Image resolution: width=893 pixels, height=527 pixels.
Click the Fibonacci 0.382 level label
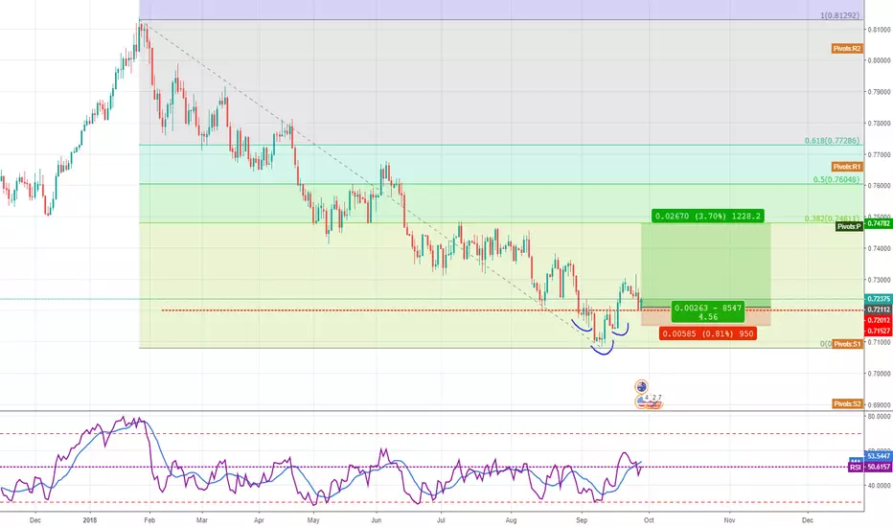(x=832, y=218)
